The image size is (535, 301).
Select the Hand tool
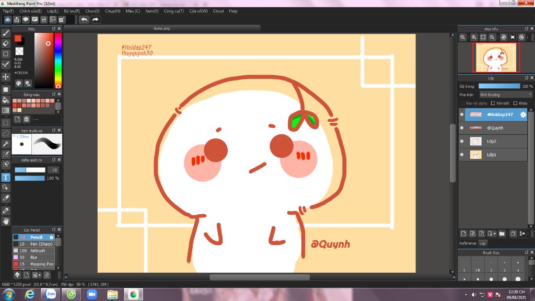click(x=6, y=221)
